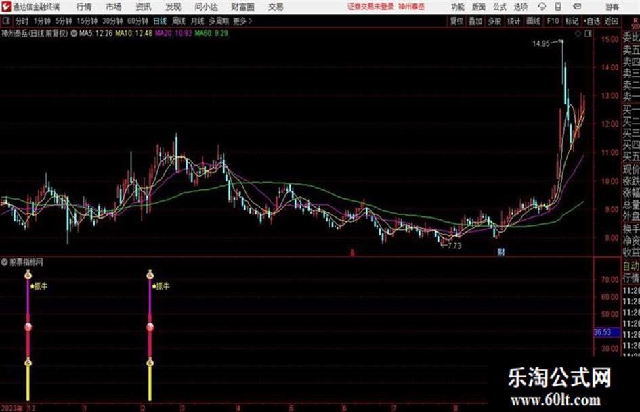Switch to 15分钟 period tab
Viewport: 640px width, 412px height.
87,21
